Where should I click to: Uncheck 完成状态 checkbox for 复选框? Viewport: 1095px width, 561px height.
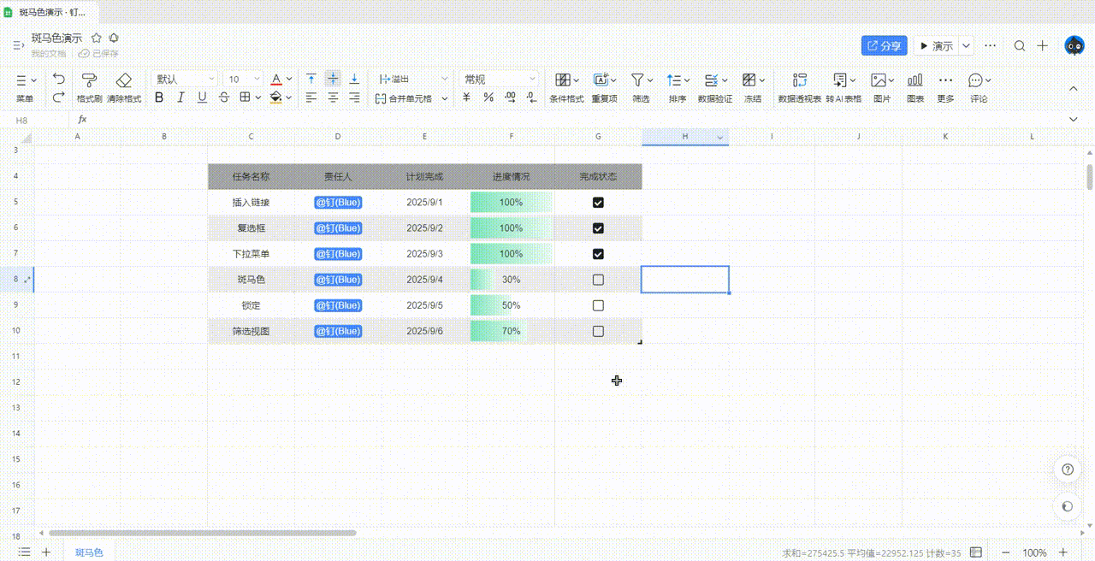coord(598,228)
